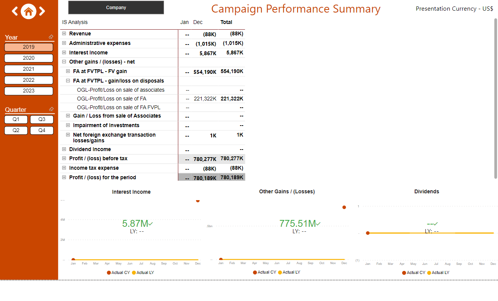Select year 2022 in slicer

[29, 80]
